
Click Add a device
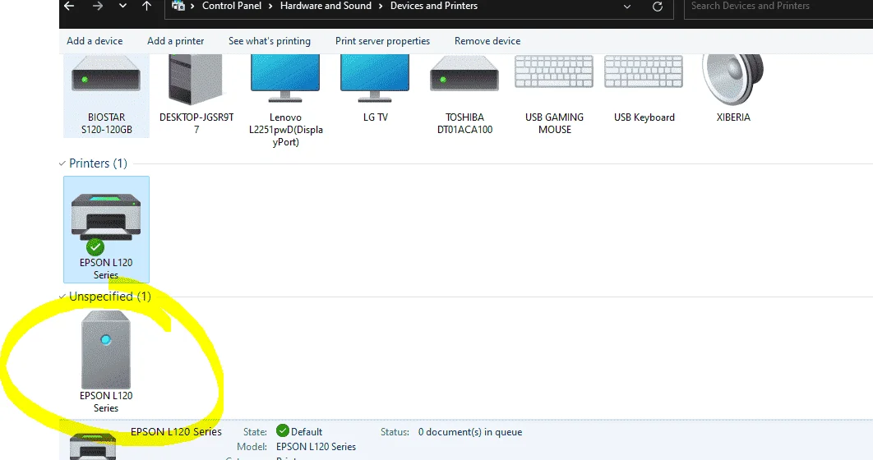pos(95,41)
